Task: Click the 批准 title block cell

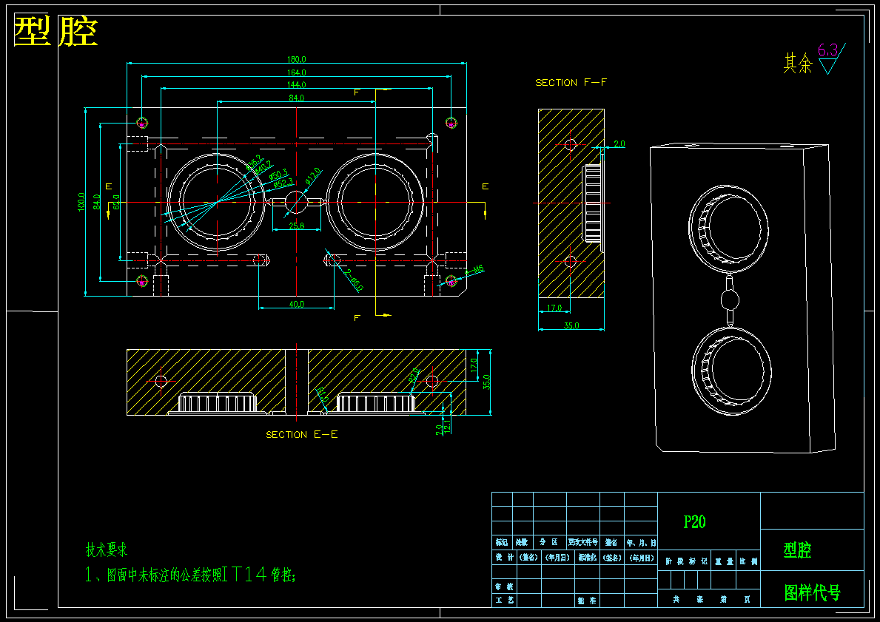Action: tap(587, 600)
